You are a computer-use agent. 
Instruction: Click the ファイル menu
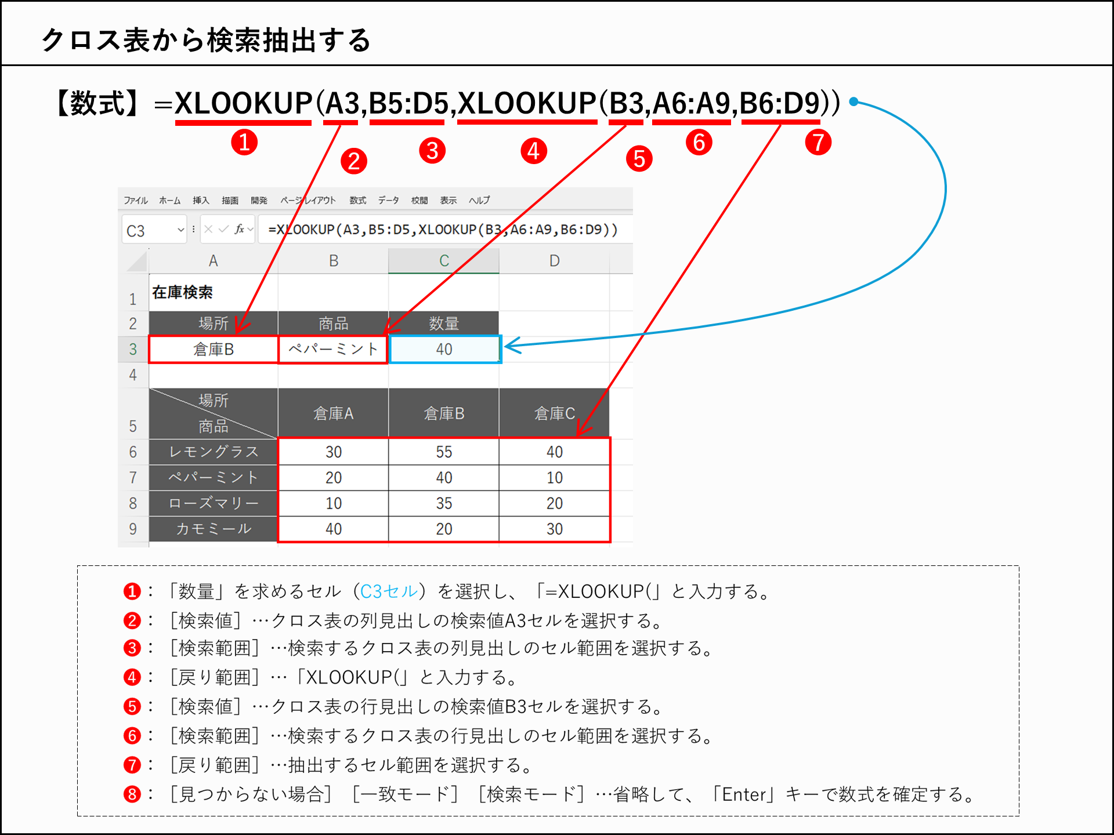click(x=135, y=201)
